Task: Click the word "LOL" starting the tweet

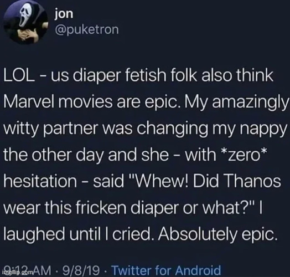Action: pyautogui.click(x=19, y=76)
